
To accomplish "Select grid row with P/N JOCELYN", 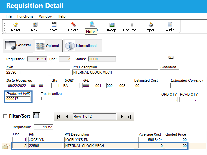I will (x=45, y=140).
